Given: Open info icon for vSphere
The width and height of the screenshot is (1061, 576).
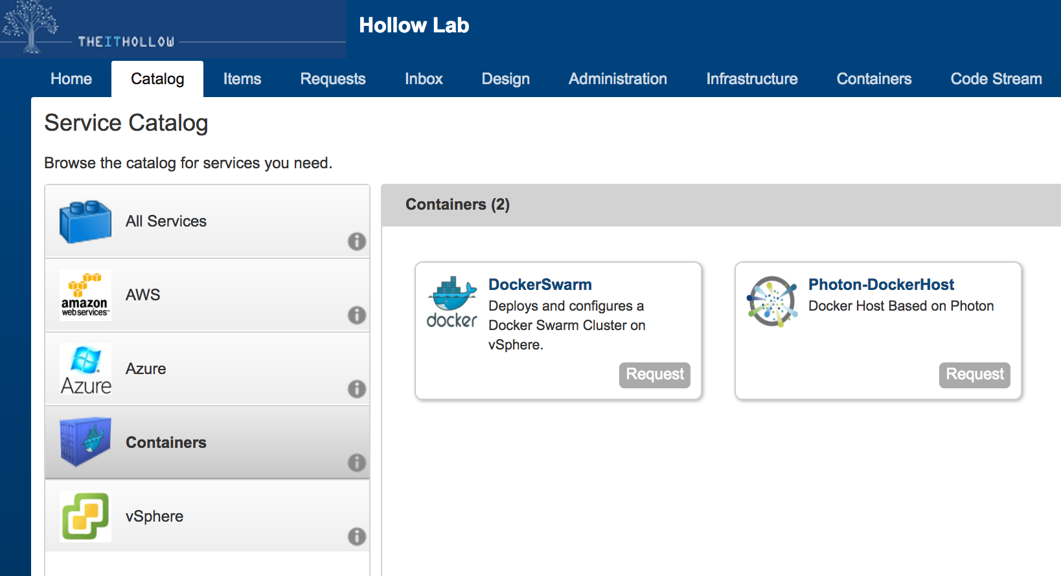Looking at the screenshot, I should pyautogui.click(x=357, y=537).
